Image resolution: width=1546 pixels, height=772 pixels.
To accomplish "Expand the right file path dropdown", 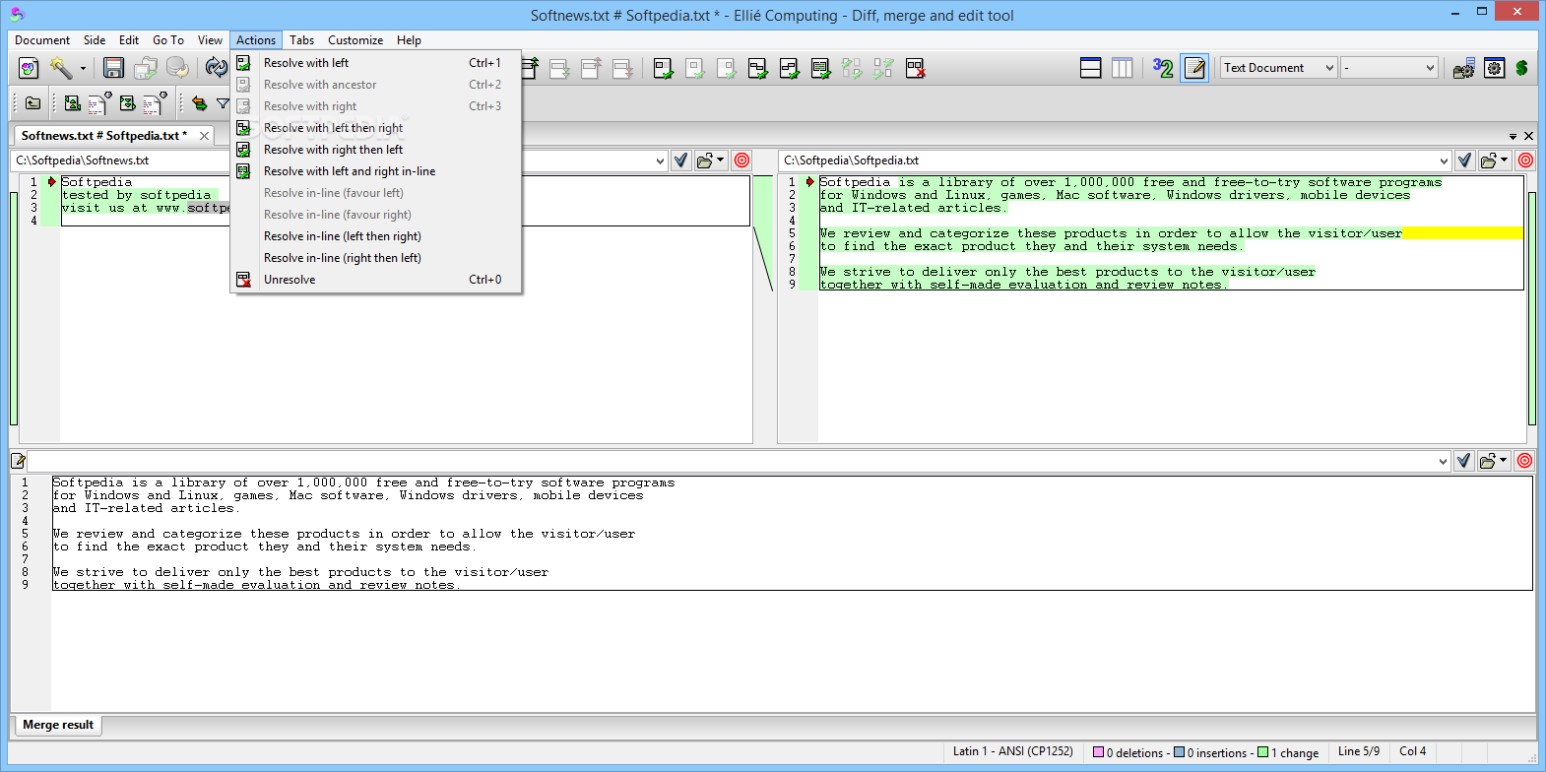I will (1444, 161).
